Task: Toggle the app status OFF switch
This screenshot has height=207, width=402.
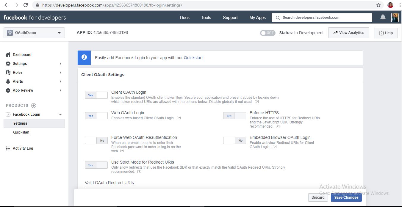Action: tap(268, 33)
